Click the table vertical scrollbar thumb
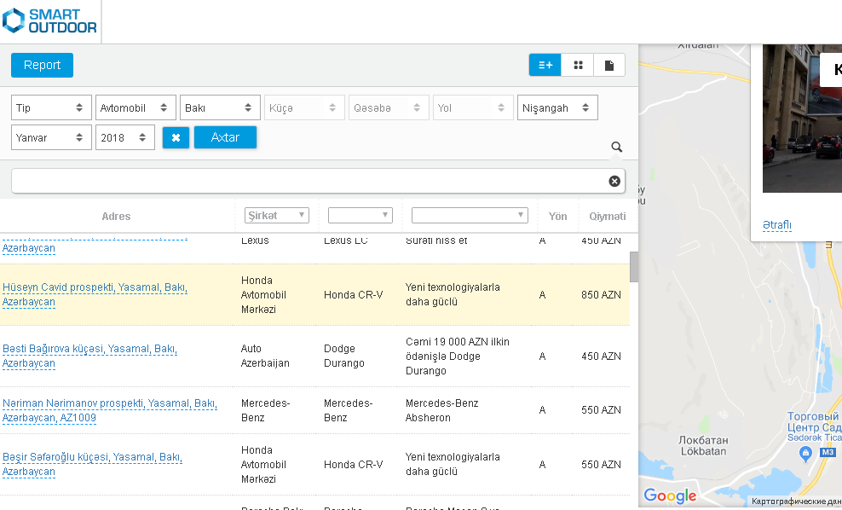Image resolution: width=842 pixels, height=510 pixels. [x=634, y=267]
